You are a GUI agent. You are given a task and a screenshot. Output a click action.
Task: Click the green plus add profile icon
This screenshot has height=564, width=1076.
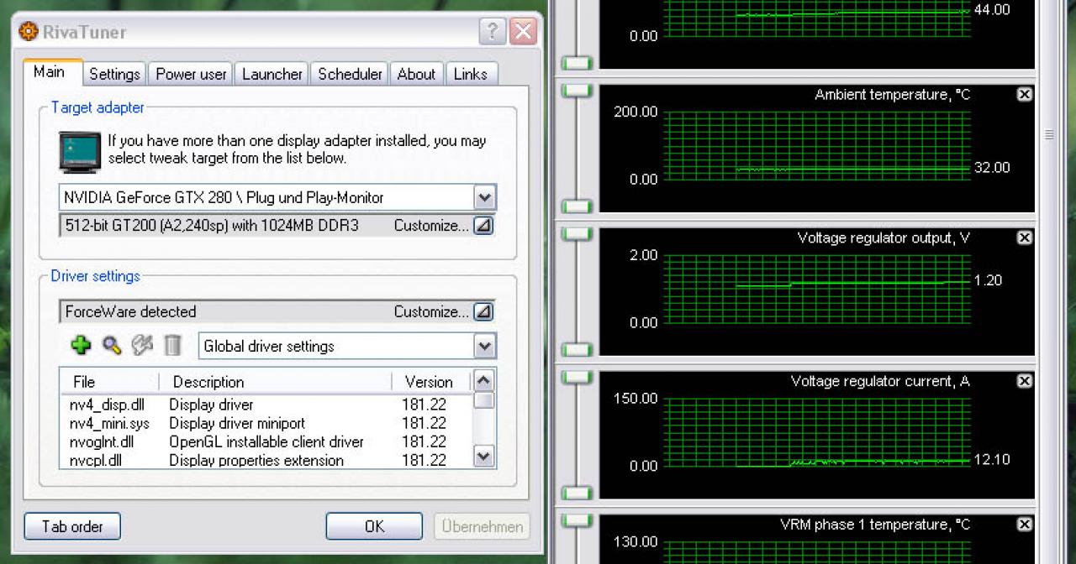coord(81,345)
